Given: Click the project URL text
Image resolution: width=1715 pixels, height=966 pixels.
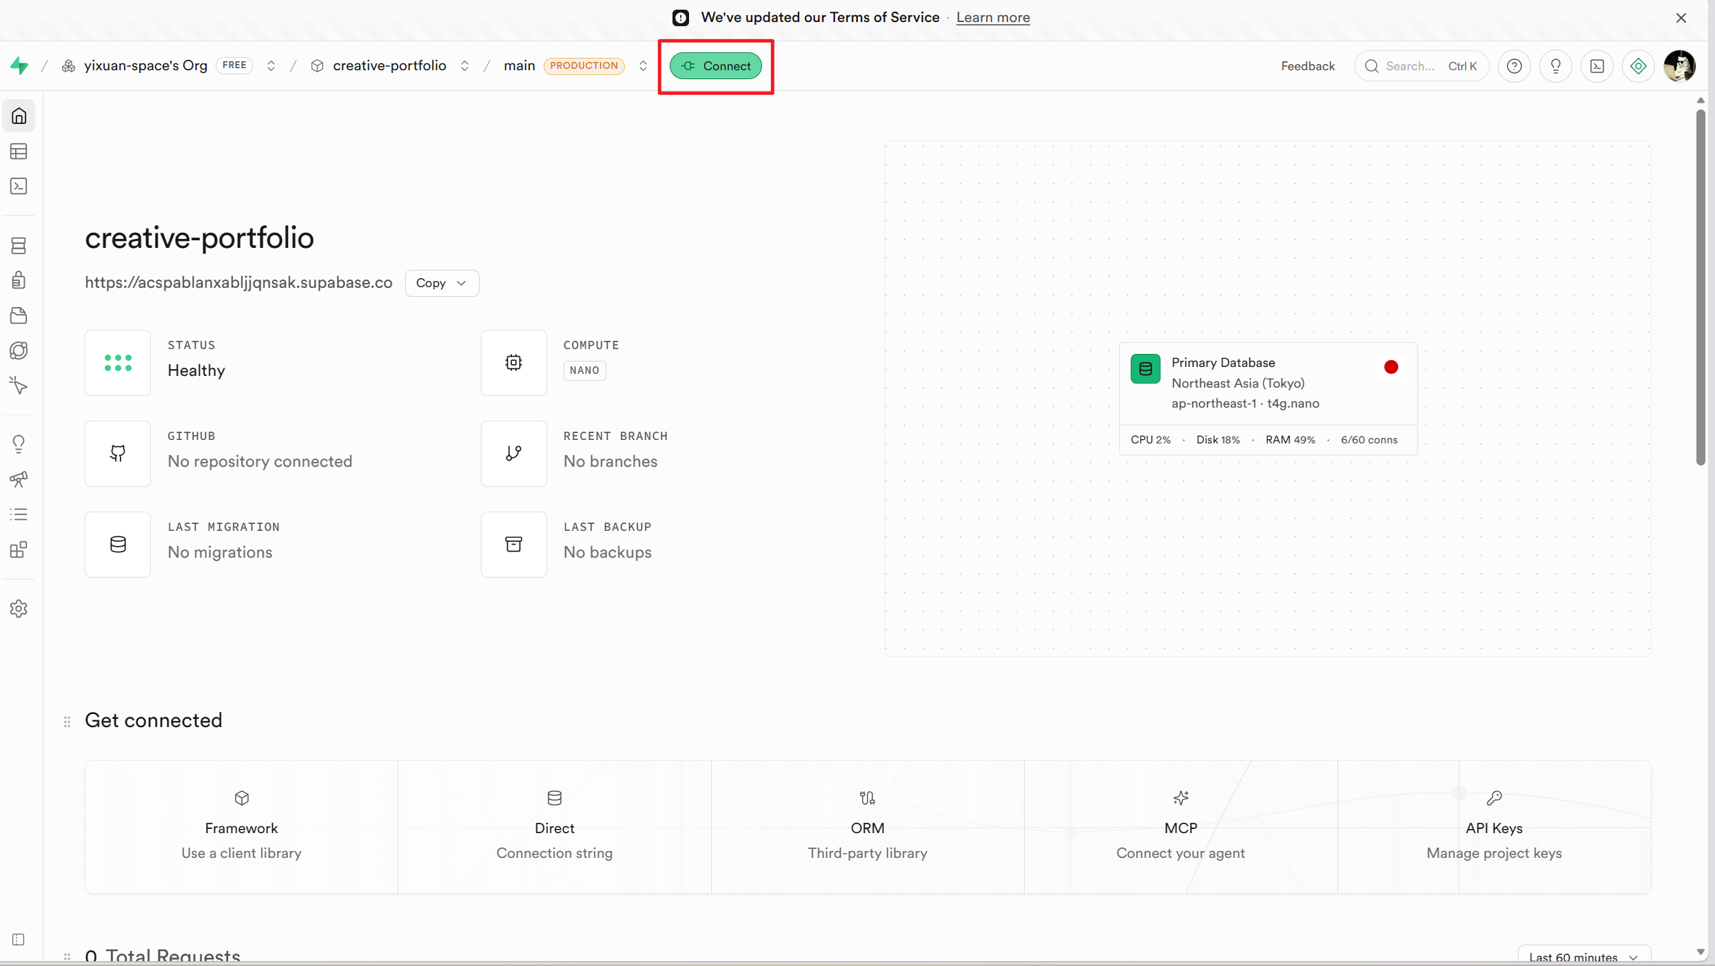Looking at the screenshot, I should pos(238,283).
